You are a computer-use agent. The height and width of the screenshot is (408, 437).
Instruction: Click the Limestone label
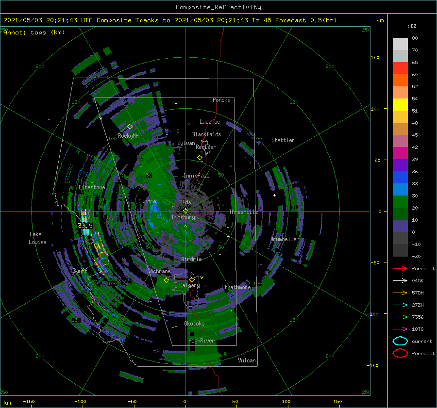coord(92,187)
